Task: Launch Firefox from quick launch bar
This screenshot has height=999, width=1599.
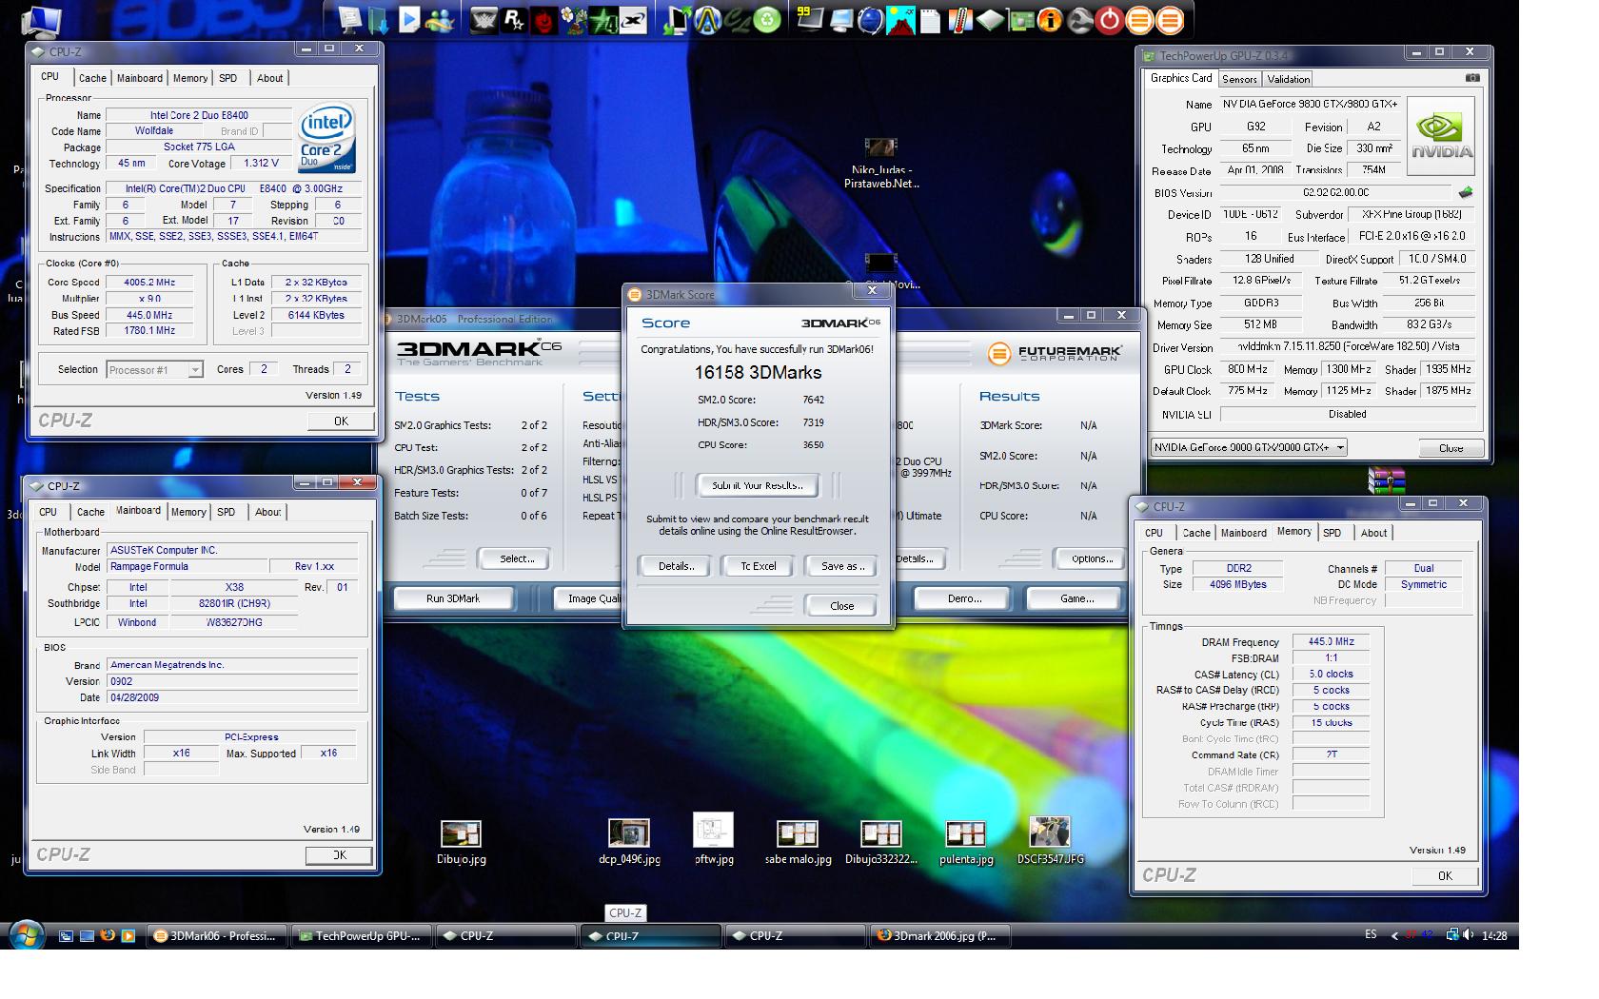Action: [x=108, y=935]
